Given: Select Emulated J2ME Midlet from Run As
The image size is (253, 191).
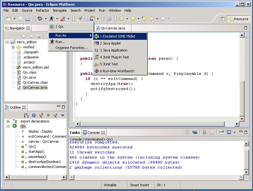Looking at the screenshot, I should (x=120, y=36).
